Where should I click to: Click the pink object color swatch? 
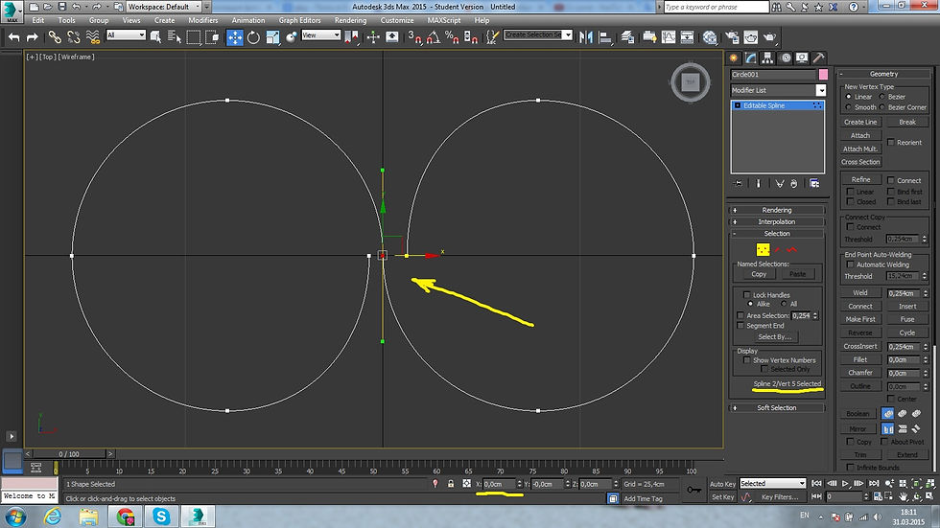pos(823,74)
